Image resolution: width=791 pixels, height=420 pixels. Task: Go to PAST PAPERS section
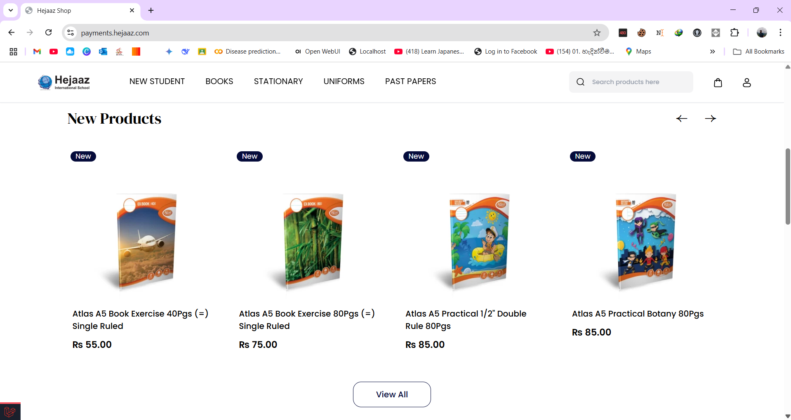[x=410, y=82]
